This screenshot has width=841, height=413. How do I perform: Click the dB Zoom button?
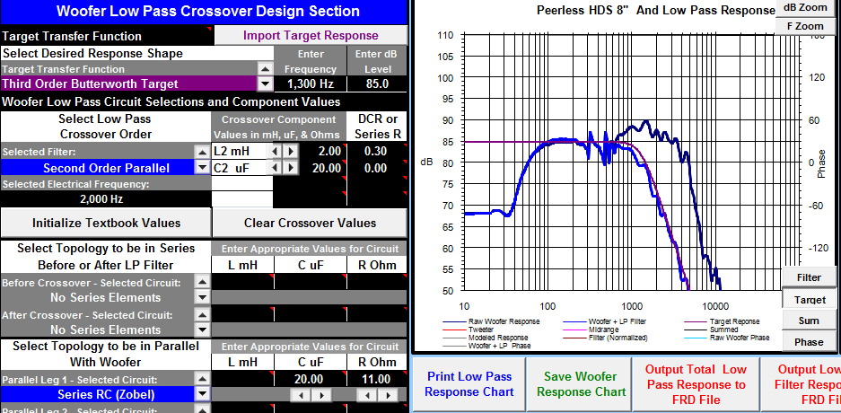pyautogui.click(x=805, y=8)
